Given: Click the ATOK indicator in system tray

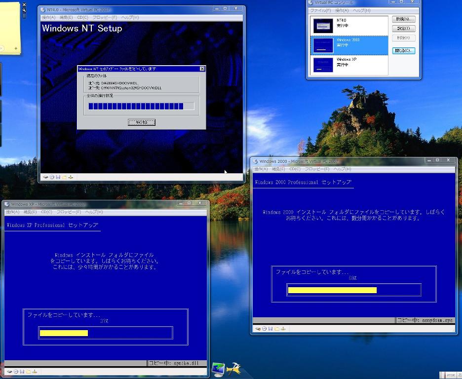Looking at the screenshot, I should pyautogui.click(x=451, y=375).
